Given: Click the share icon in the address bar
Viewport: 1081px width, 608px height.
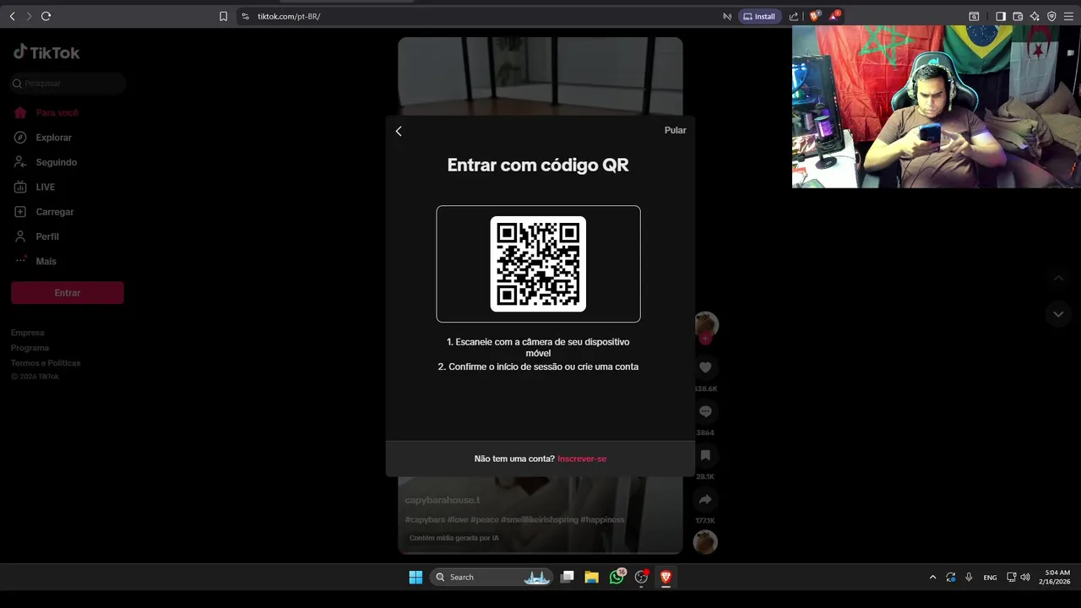Looking at the screenshot, I should click(x=794, y=16).
